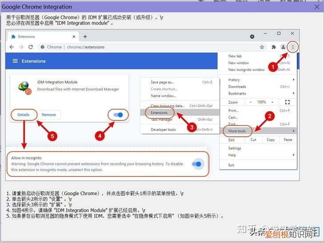Remove the IDM Integration Module extension

49,115
